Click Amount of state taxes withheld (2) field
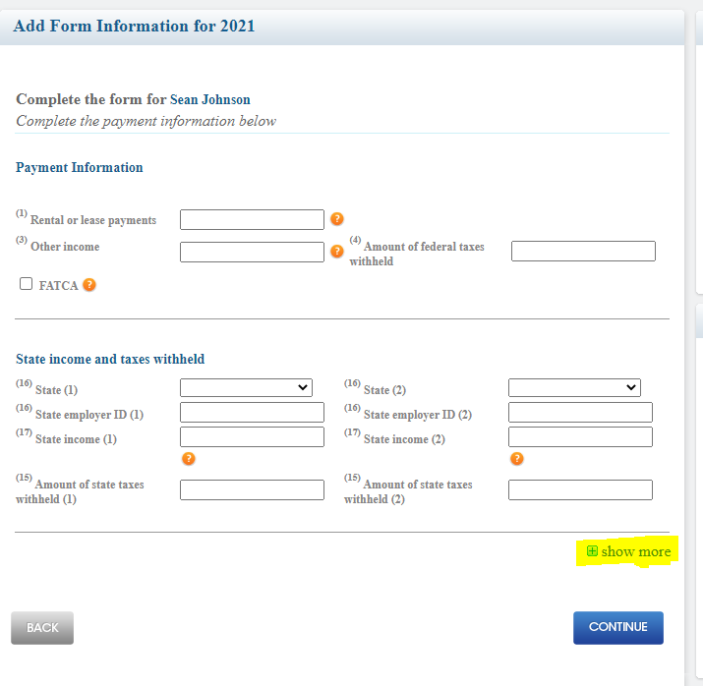 pos(580,489)
